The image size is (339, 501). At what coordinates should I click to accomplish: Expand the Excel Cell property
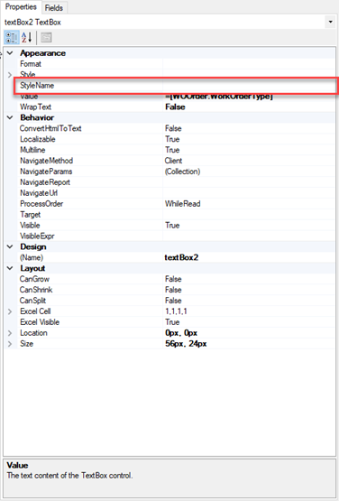[x=10, y=311]
